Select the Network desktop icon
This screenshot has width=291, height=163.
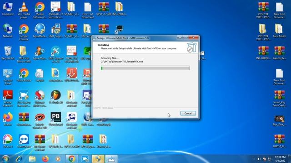click(x=8, y=31)
